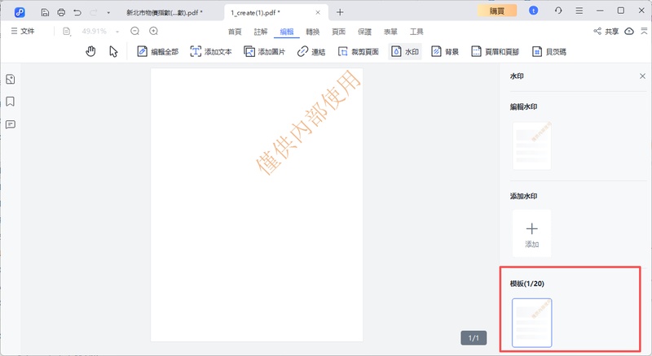The width and height of the screenshot is (652, 356).
Task: Close the 水印 watermark side panel
Action: [642, 76]
